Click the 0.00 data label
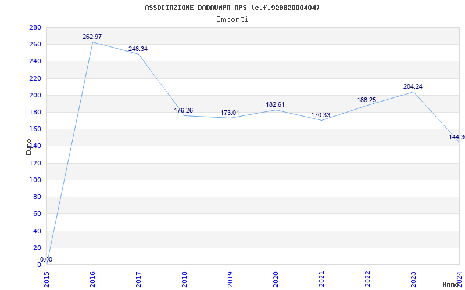Image resolution: width=465 pixels, height=290 pixels. 46,259
